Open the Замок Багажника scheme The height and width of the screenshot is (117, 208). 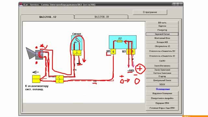pos(162,66)
